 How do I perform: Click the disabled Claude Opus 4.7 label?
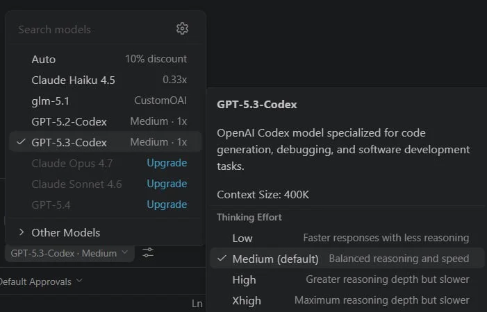pos(72,164)
